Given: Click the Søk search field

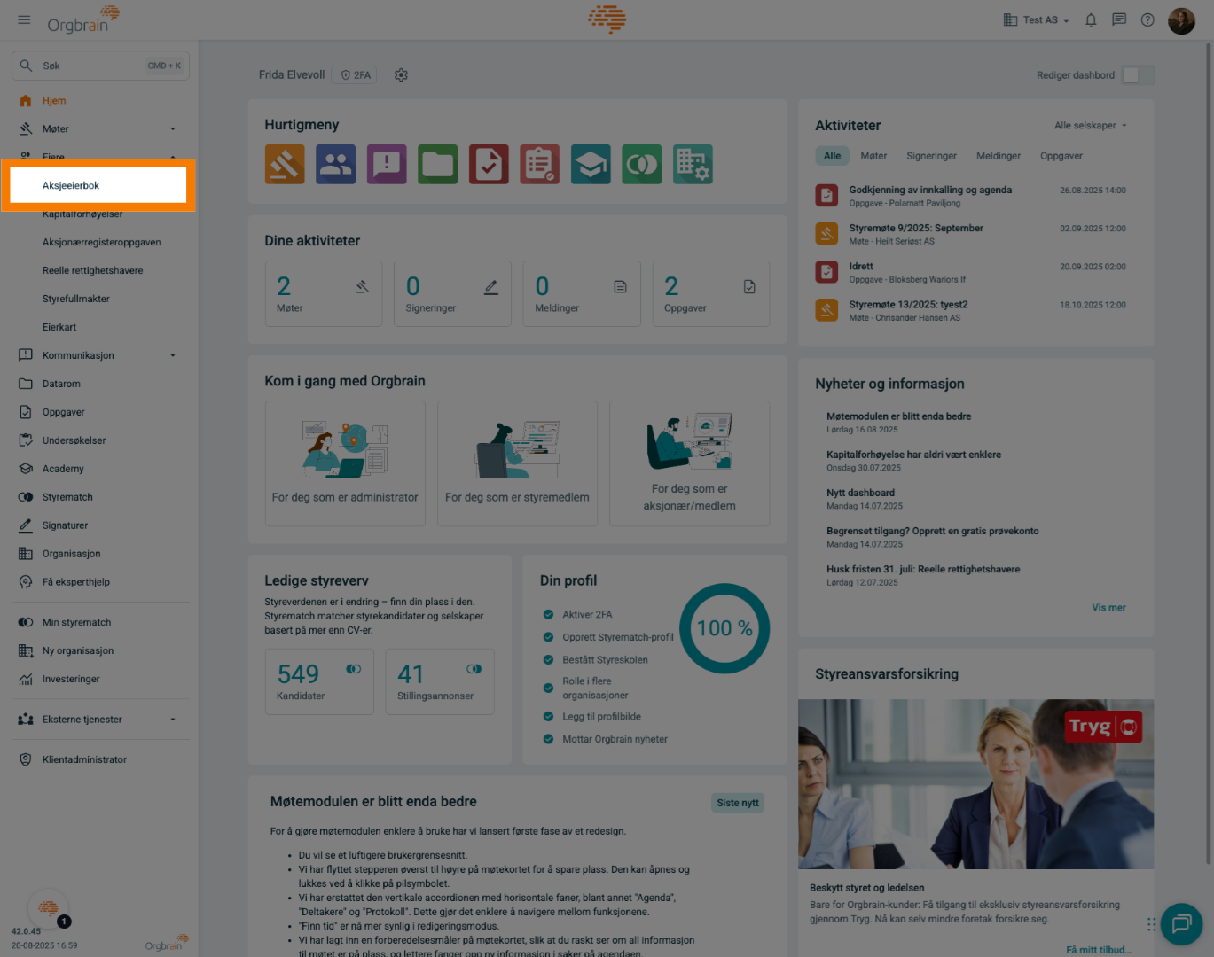Looking at the screenshot, I should coord(100,66).
